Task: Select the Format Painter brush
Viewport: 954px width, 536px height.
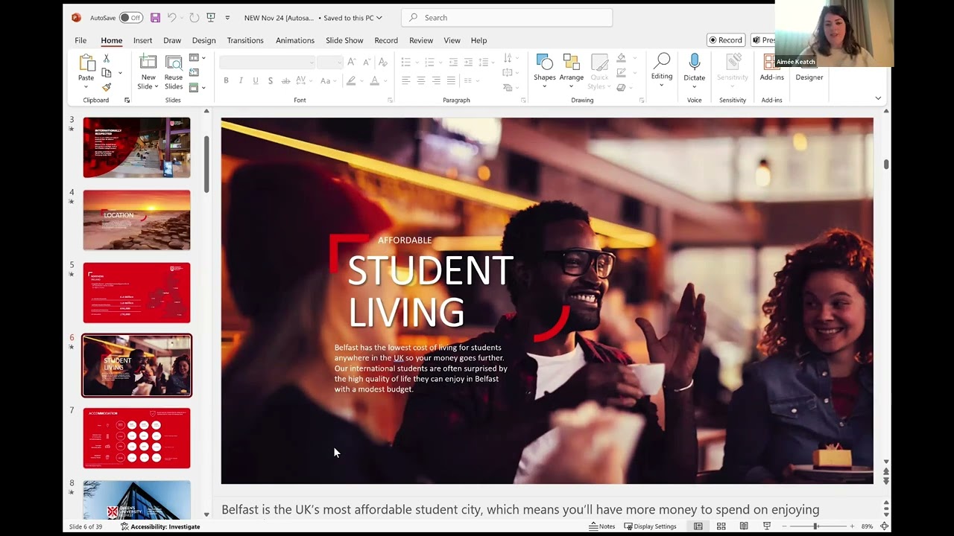Action: [x=107, y=87]
